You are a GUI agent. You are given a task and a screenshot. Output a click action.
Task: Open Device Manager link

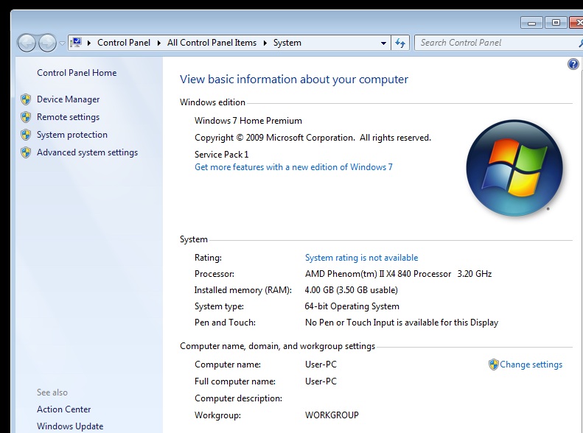coord(68,99)
